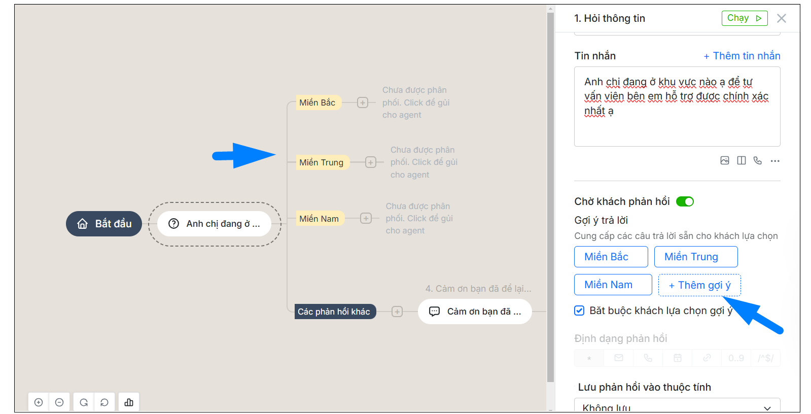Zoom in using the plus circle icon
The height and width of the screenshot is (414, 811).
[39, 402]
